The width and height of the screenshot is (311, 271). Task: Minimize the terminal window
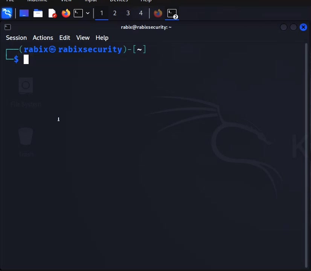click(284, 27)
